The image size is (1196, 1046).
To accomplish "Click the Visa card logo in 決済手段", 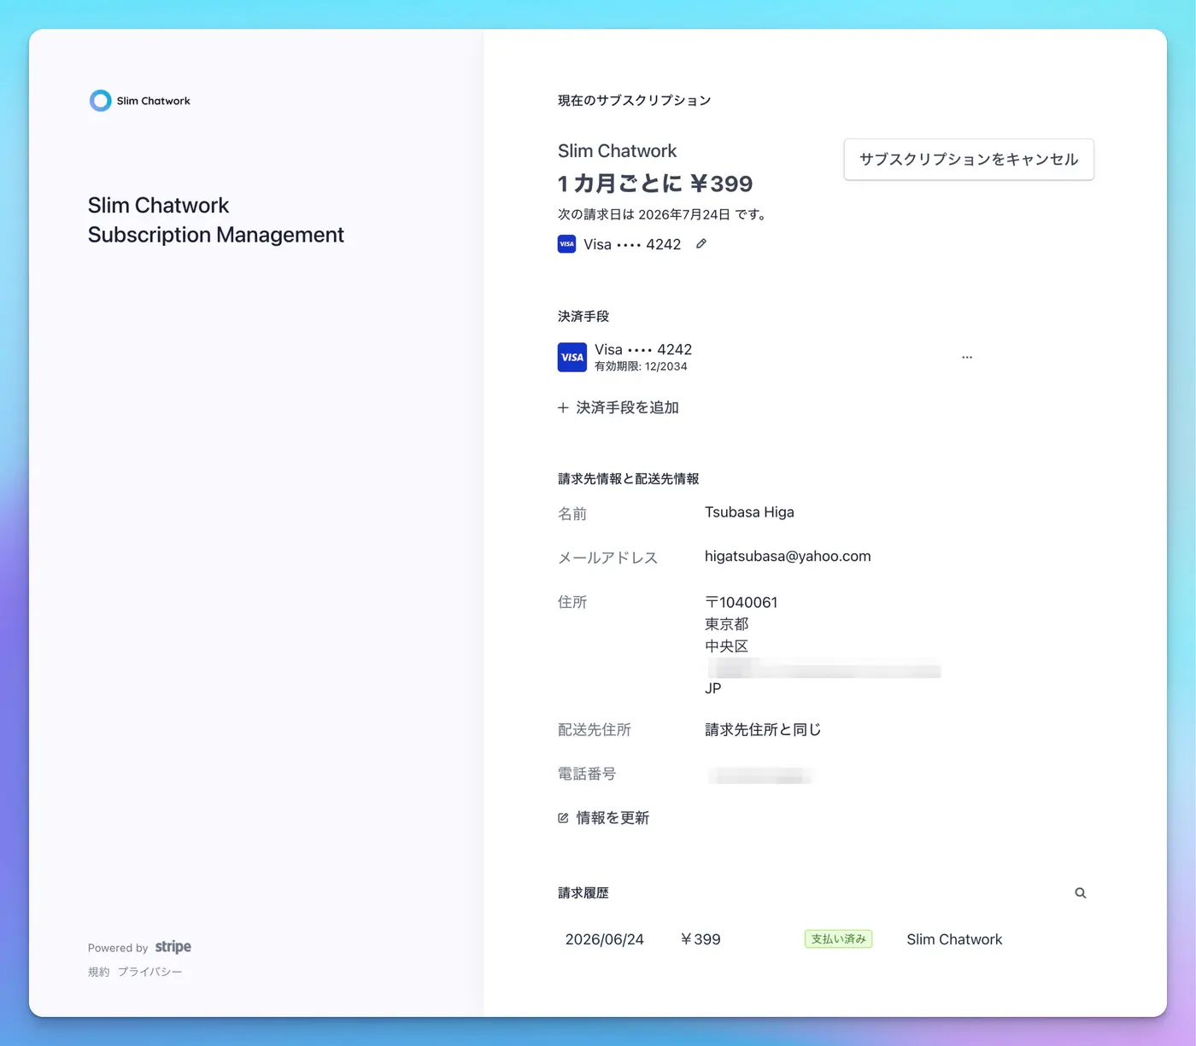I will click(x=572, y=357).
